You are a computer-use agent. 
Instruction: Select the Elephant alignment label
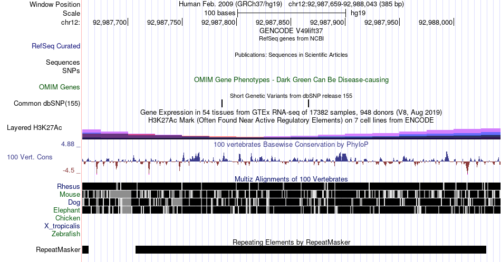coord(67,210)
